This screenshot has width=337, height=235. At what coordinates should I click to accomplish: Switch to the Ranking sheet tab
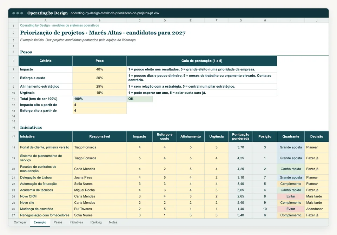(x=96, y=222)
